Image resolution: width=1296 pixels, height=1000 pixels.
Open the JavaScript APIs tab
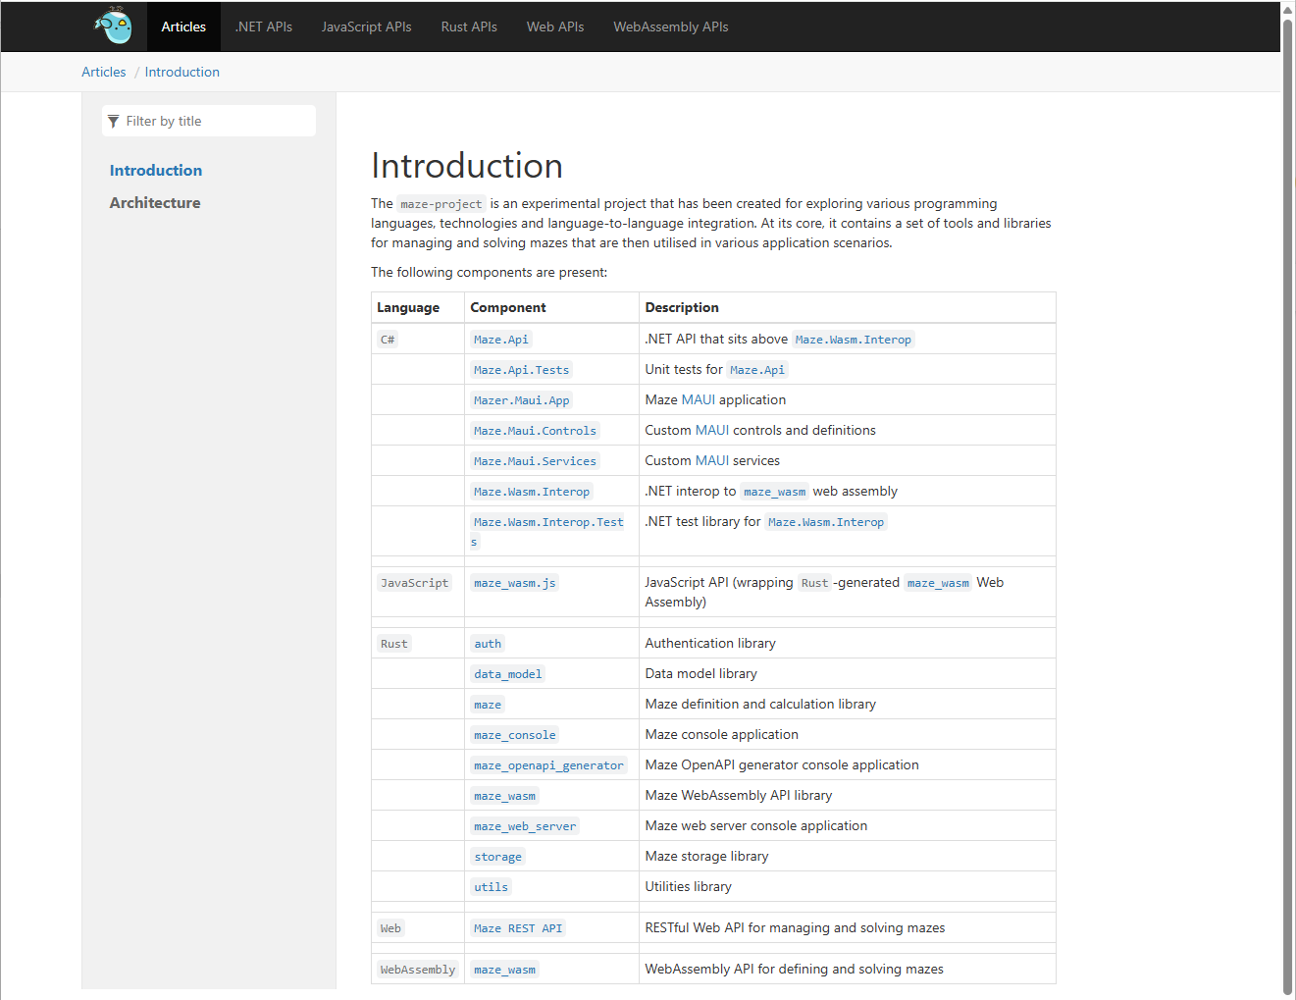pos(366,26)
